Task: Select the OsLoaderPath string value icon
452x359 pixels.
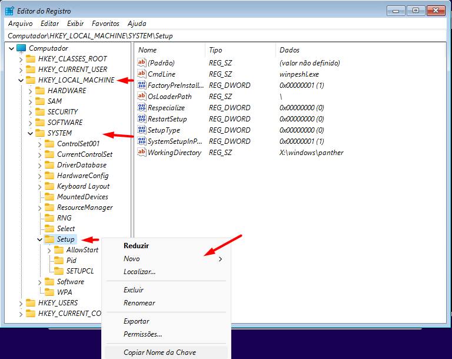Action: coord(141,97)
